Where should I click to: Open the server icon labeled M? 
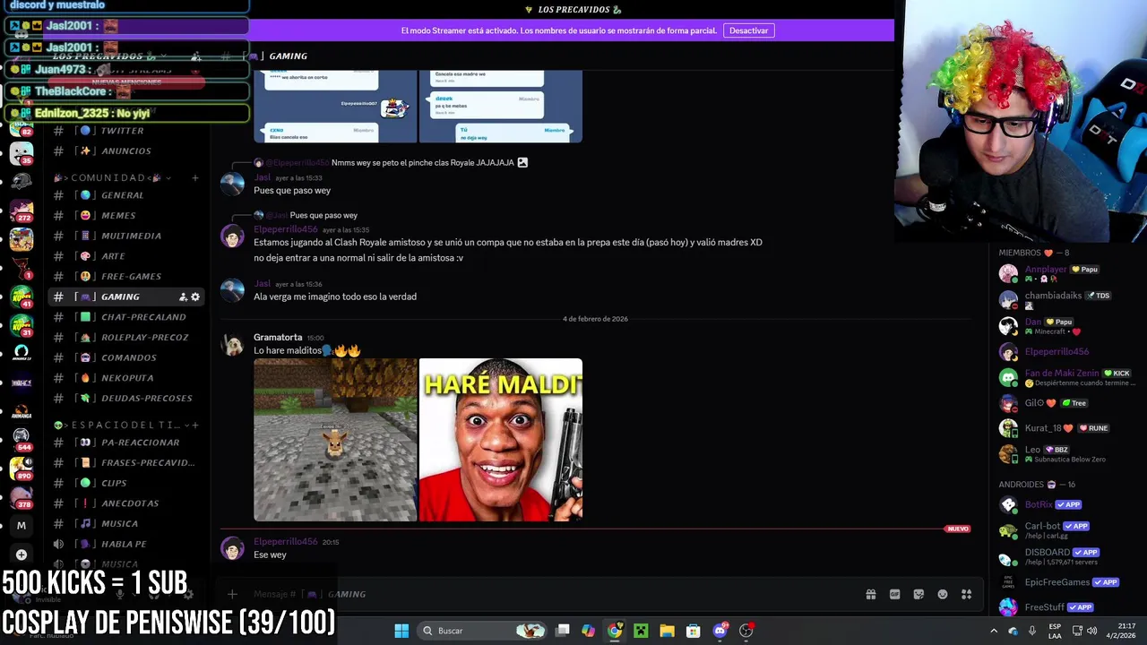pos(22,526)
